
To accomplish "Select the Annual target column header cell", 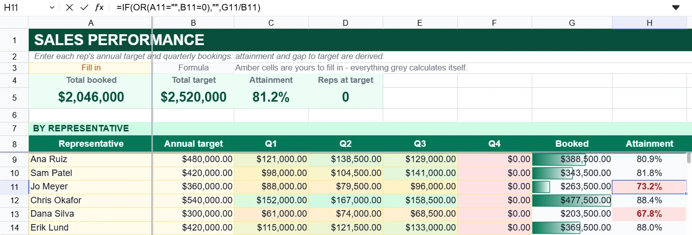I will [x=193, y=144].
